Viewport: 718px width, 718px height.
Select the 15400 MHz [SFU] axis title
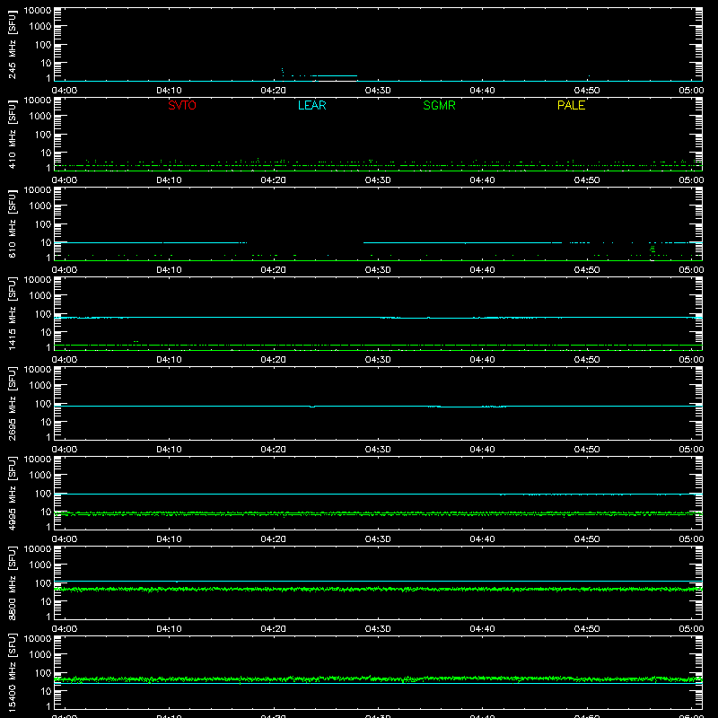point(12,672)
